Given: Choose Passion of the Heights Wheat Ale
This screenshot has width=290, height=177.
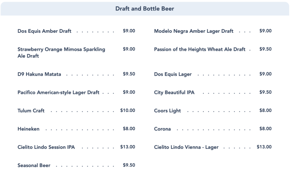Looking at the screenshot, I should click(200, 49).
